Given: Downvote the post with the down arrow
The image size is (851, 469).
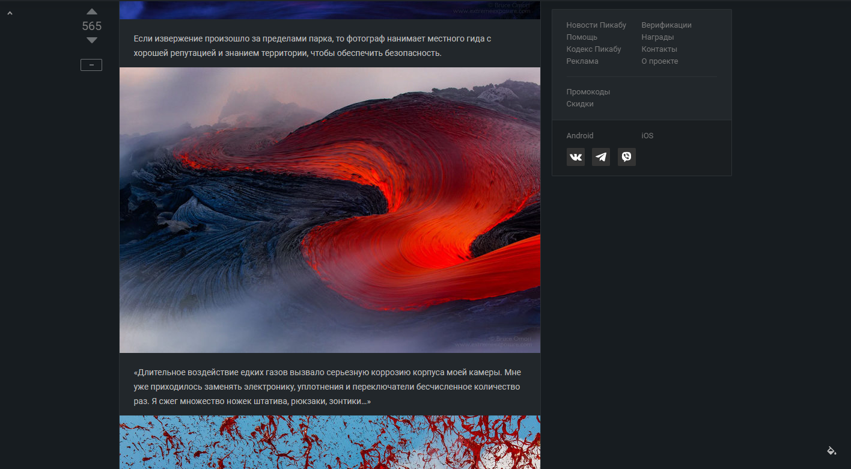Looking at the screenshot, I should (91, 40).
